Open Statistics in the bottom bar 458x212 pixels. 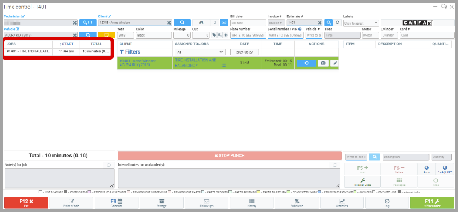click(342, 203)
